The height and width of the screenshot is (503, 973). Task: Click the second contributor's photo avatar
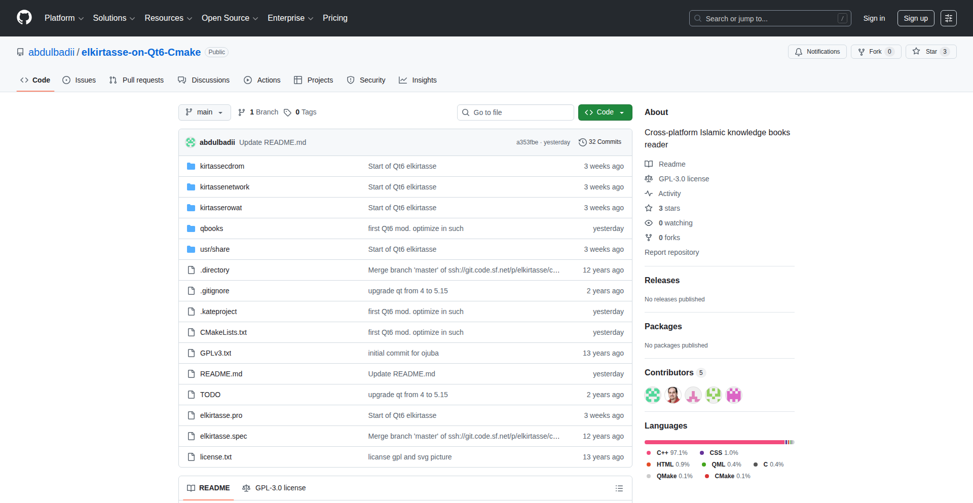(673, 395)
